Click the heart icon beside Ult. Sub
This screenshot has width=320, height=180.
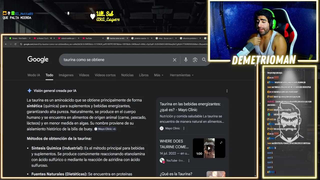(92, 17)
